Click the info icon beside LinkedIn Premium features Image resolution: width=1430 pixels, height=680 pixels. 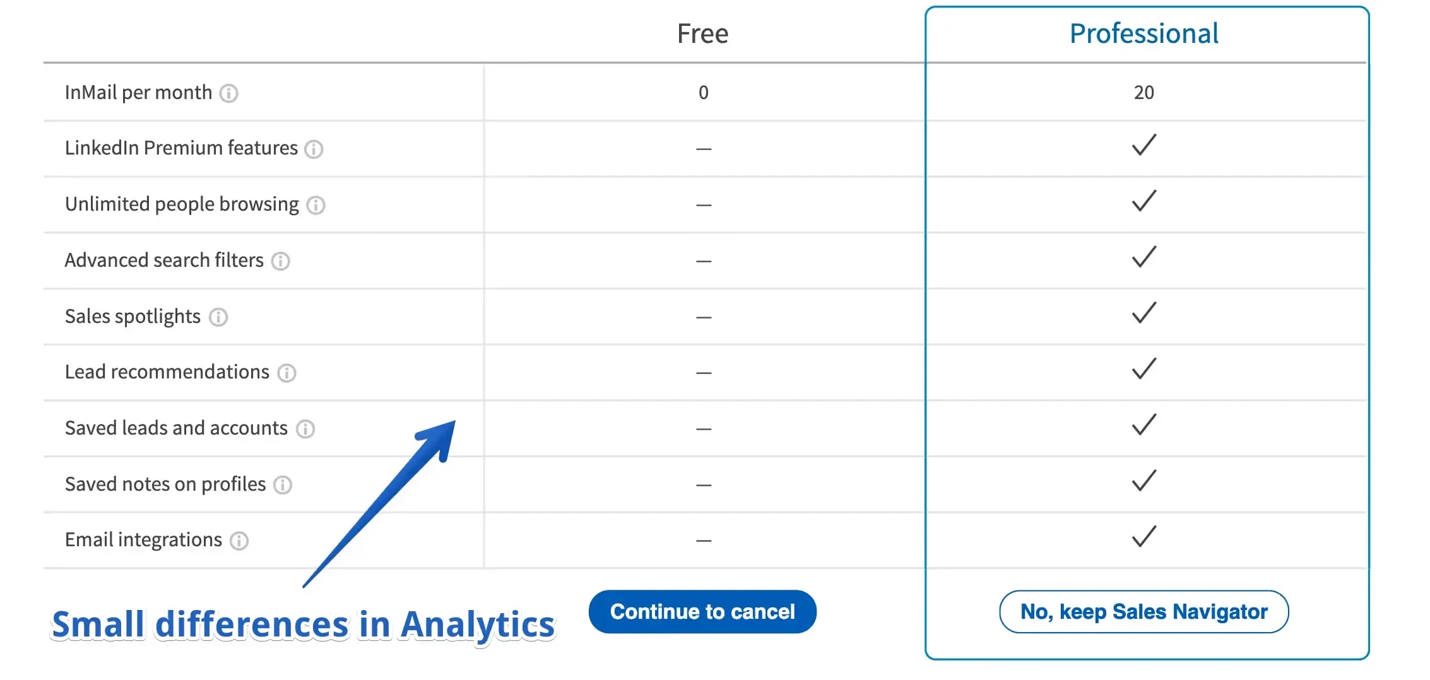pyautogui.click(x=314, y=149)
